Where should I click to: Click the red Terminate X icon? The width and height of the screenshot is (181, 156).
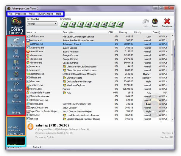coord(167,21)
